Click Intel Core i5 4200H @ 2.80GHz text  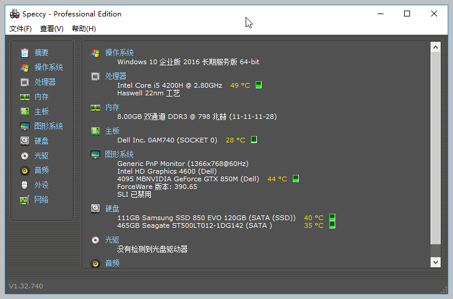[170, 85]
